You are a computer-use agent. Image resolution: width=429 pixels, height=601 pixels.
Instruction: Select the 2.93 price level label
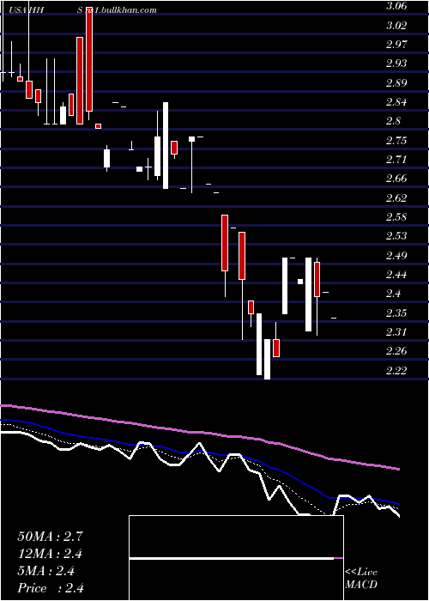(x=396, y=64)
